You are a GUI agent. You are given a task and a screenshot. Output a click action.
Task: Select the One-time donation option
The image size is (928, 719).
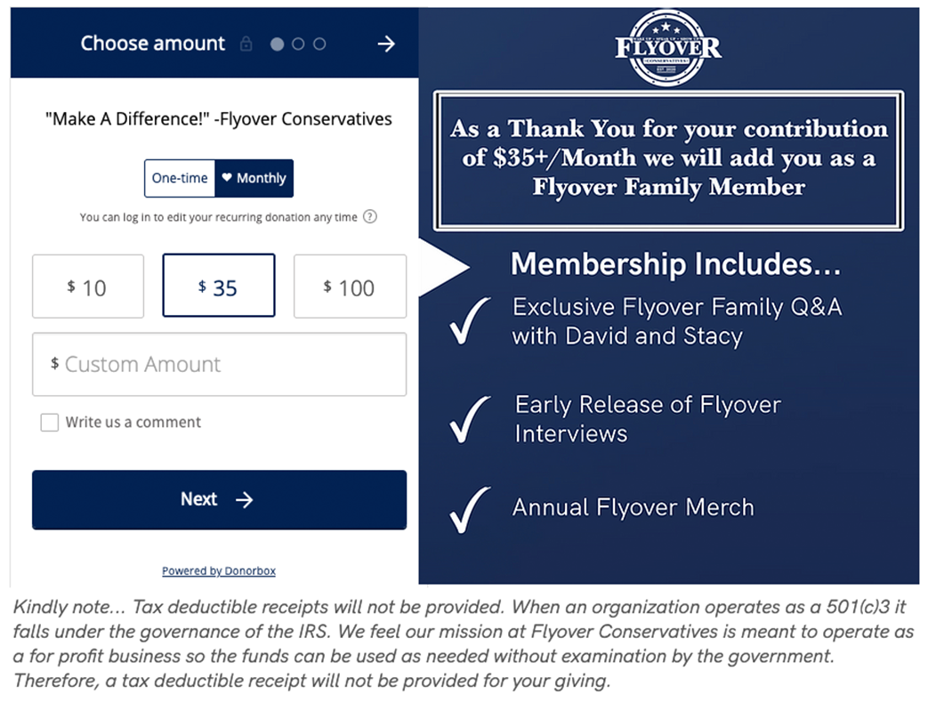pyautogui.click(x=180, y=178)
